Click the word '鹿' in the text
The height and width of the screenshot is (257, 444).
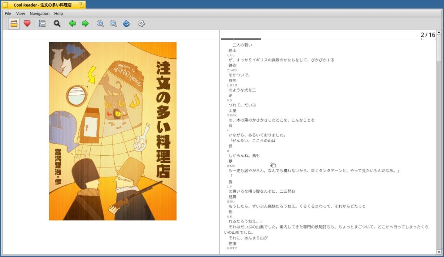click(231, 182)
